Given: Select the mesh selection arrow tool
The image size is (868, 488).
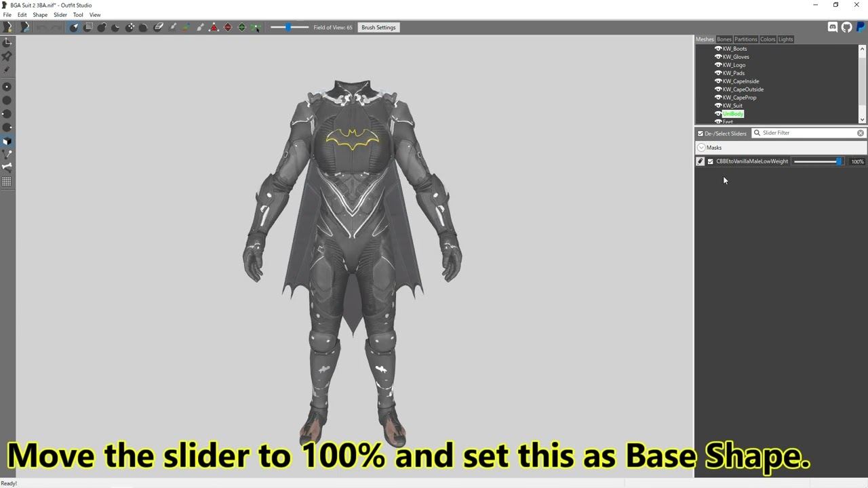Looking at the screenshot, I should tap(74, 27).
